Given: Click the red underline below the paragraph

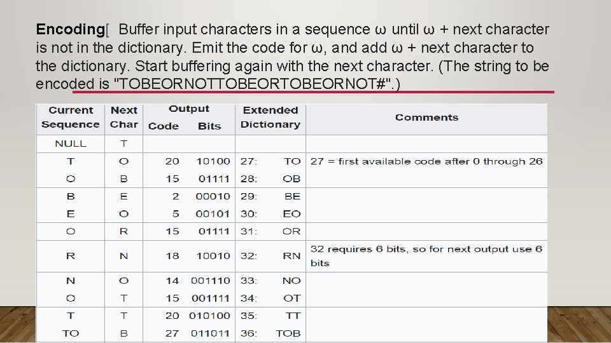Looking at the screenshot, I should pyautogui.click(x=313, y=92).
